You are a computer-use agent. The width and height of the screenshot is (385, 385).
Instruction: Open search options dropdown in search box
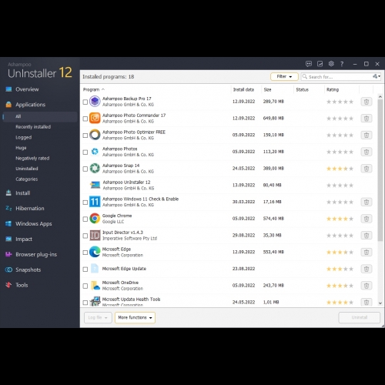pyautogui.click(x=377, y=76)
